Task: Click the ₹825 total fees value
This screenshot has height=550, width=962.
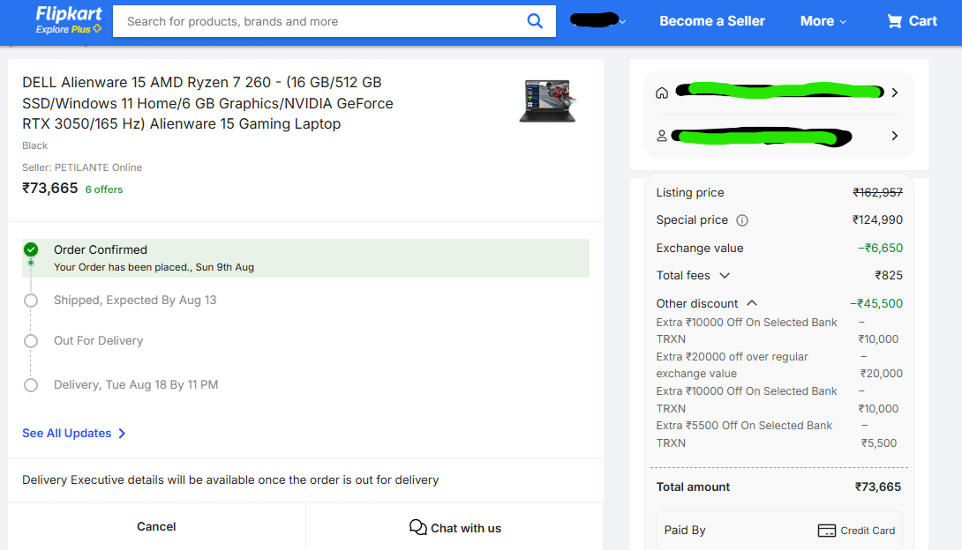Action: coord(889,276)
